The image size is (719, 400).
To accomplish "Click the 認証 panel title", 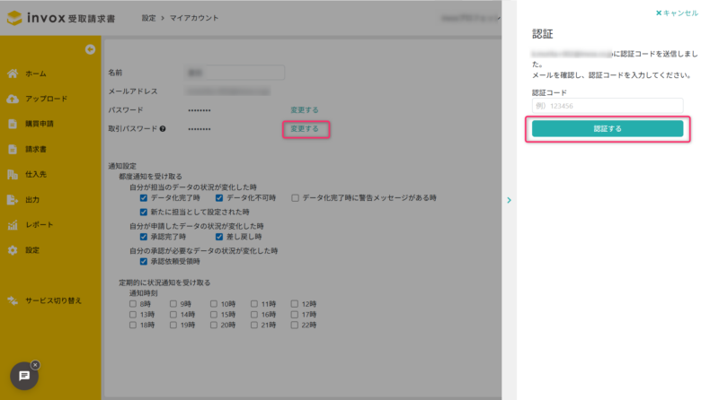I will 543,34.
